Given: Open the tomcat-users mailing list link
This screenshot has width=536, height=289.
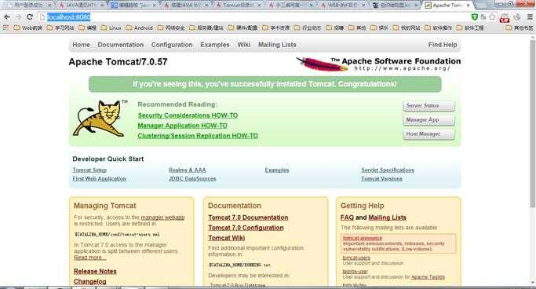Looking at the screenshot, I should pyautogui.click(x=356, y=258).
